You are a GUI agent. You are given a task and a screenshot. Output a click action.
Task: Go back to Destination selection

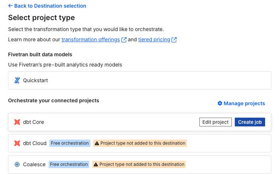tap(50, 6)
